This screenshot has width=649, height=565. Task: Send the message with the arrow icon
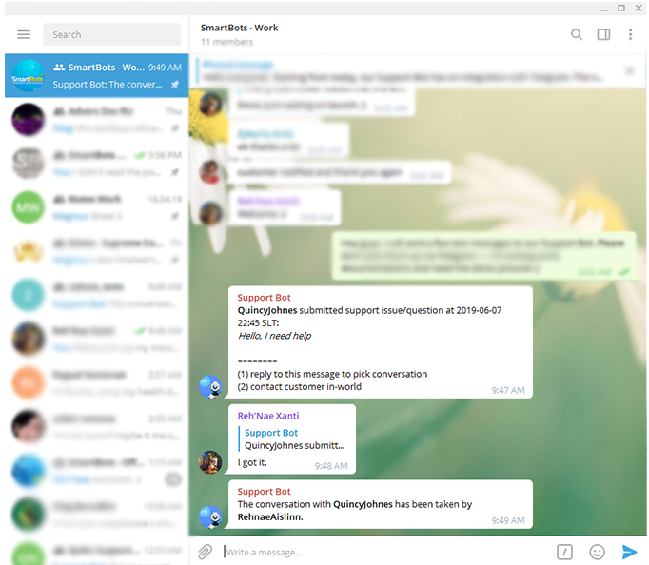click(629, 552)
